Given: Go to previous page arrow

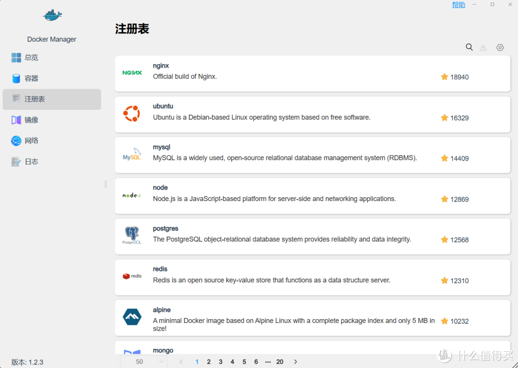Looking at the screenshot, I should pos(181,362).
